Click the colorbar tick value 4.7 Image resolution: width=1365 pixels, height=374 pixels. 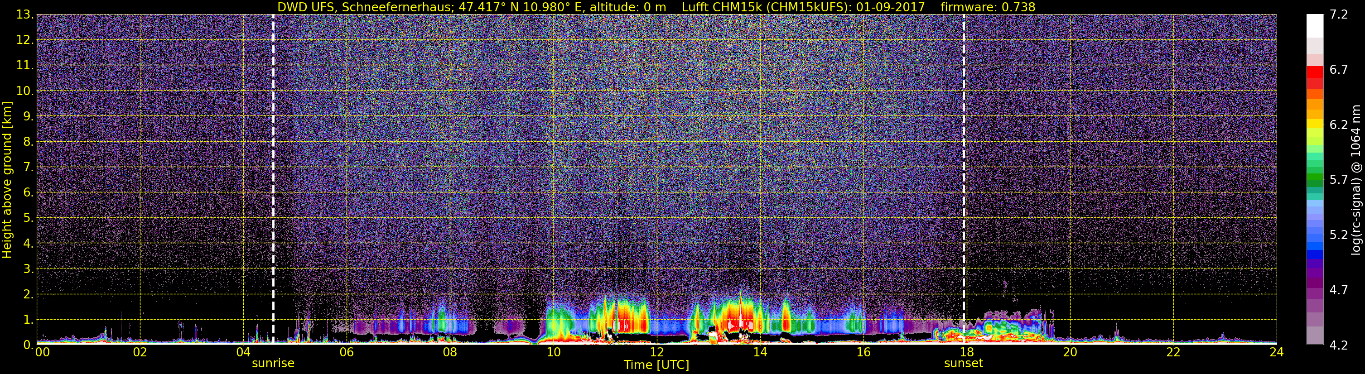click(1339, 290)
